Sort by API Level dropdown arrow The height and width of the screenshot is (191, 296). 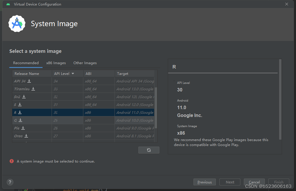(73, 73)
